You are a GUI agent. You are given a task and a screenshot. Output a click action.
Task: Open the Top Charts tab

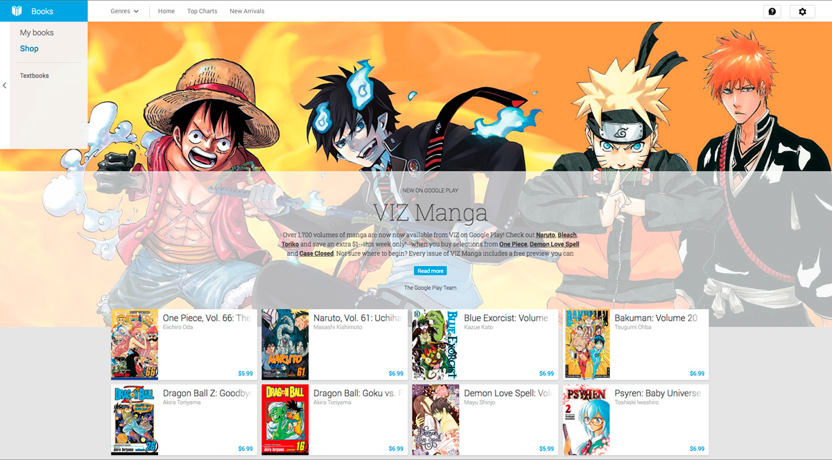coord(202,11)
